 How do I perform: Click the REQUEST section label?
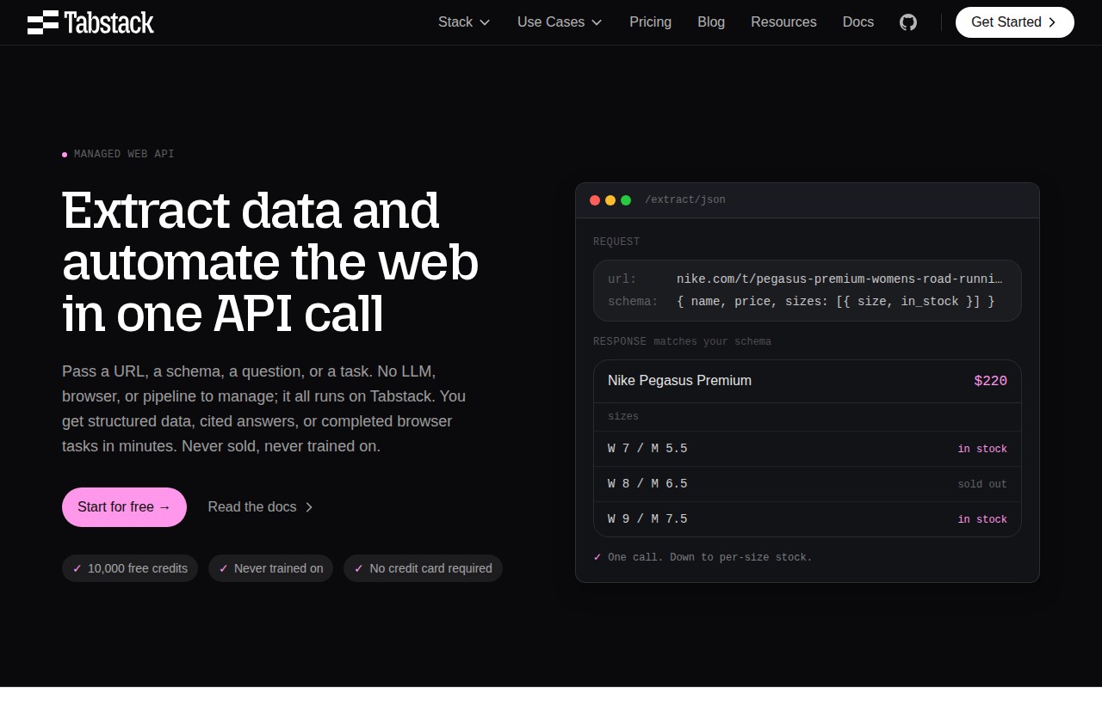point(616,242)
